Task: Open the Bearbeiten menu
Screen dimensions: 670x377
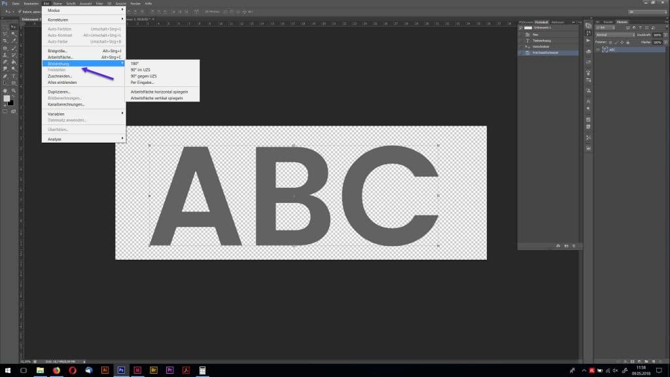Action: pyautogui.click(x=31, y=3)
